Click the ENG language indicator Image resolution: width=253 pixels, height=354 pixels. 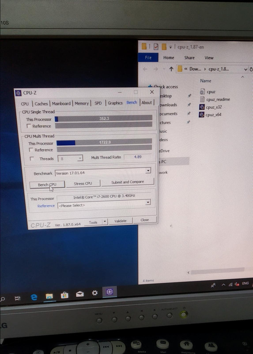tap(245, 283)
